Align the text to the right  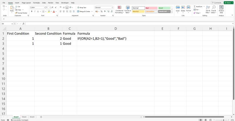[x=67, y=11]
